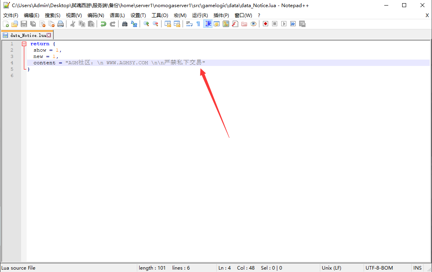Image resolution: width=432 pixels, height=272 pixels.
Task: Click line 4 content string text
Action: pyautogui.click(x=135, y=63)
